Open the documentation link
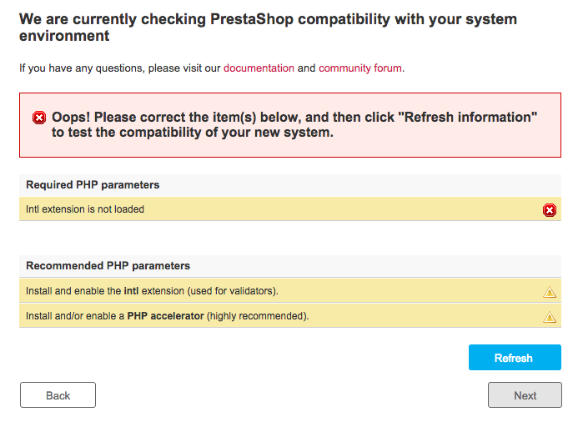578x422 pixels. click(259, 68)
